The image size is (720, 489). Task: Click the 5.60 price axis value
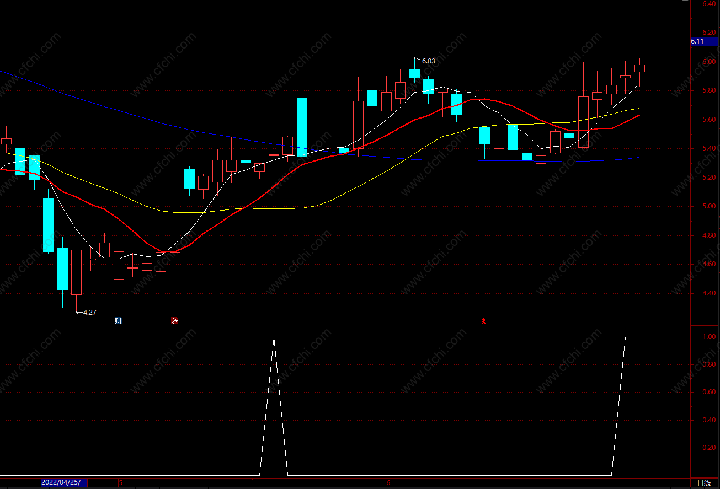[x=709, y=120]
